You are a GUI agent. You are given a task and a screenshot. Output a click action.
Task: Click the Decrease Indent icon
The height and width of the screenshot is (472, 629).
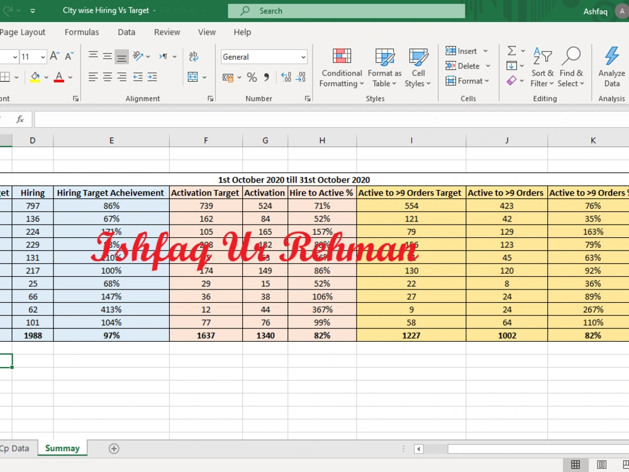point(138,77)
